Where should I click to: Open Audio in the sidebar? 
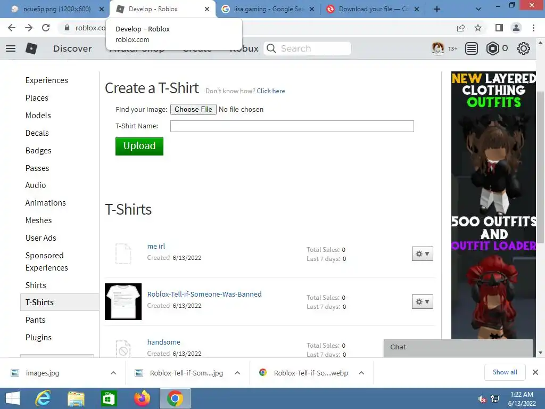36,185
